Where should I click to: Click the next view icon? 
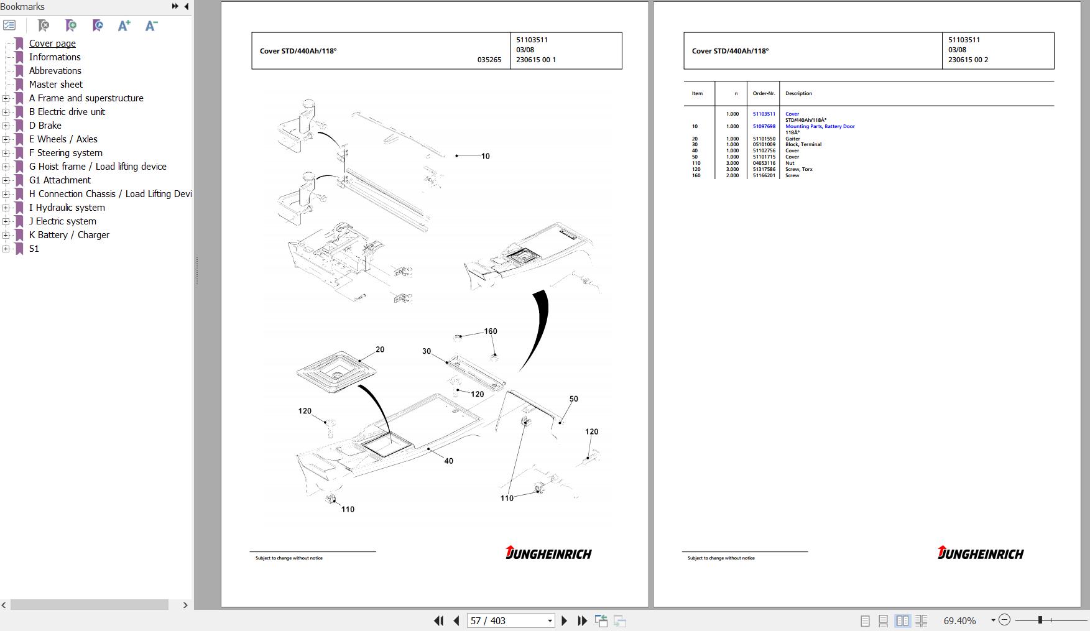620,620
